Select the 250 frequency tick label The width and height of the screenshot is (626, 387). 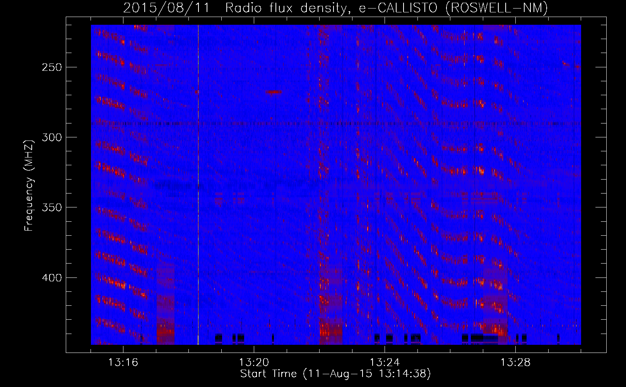pyautogui.click(x=52, y=67)
